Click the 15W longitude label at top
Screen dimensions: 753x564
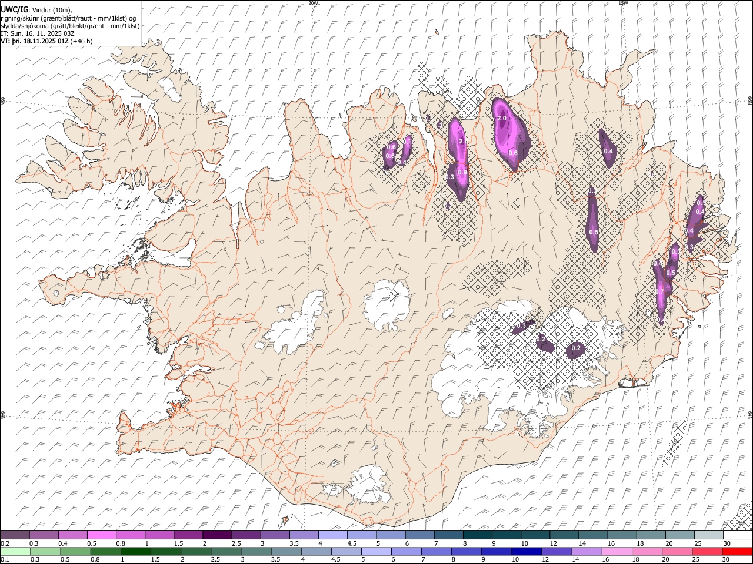click(x=623, y=3)
